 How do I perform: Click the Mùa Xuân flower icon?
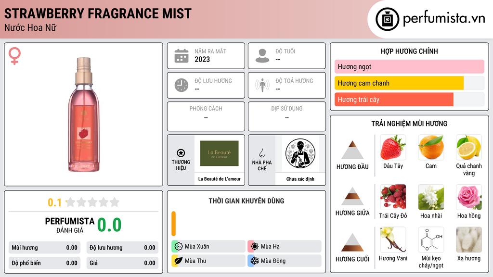179,247
